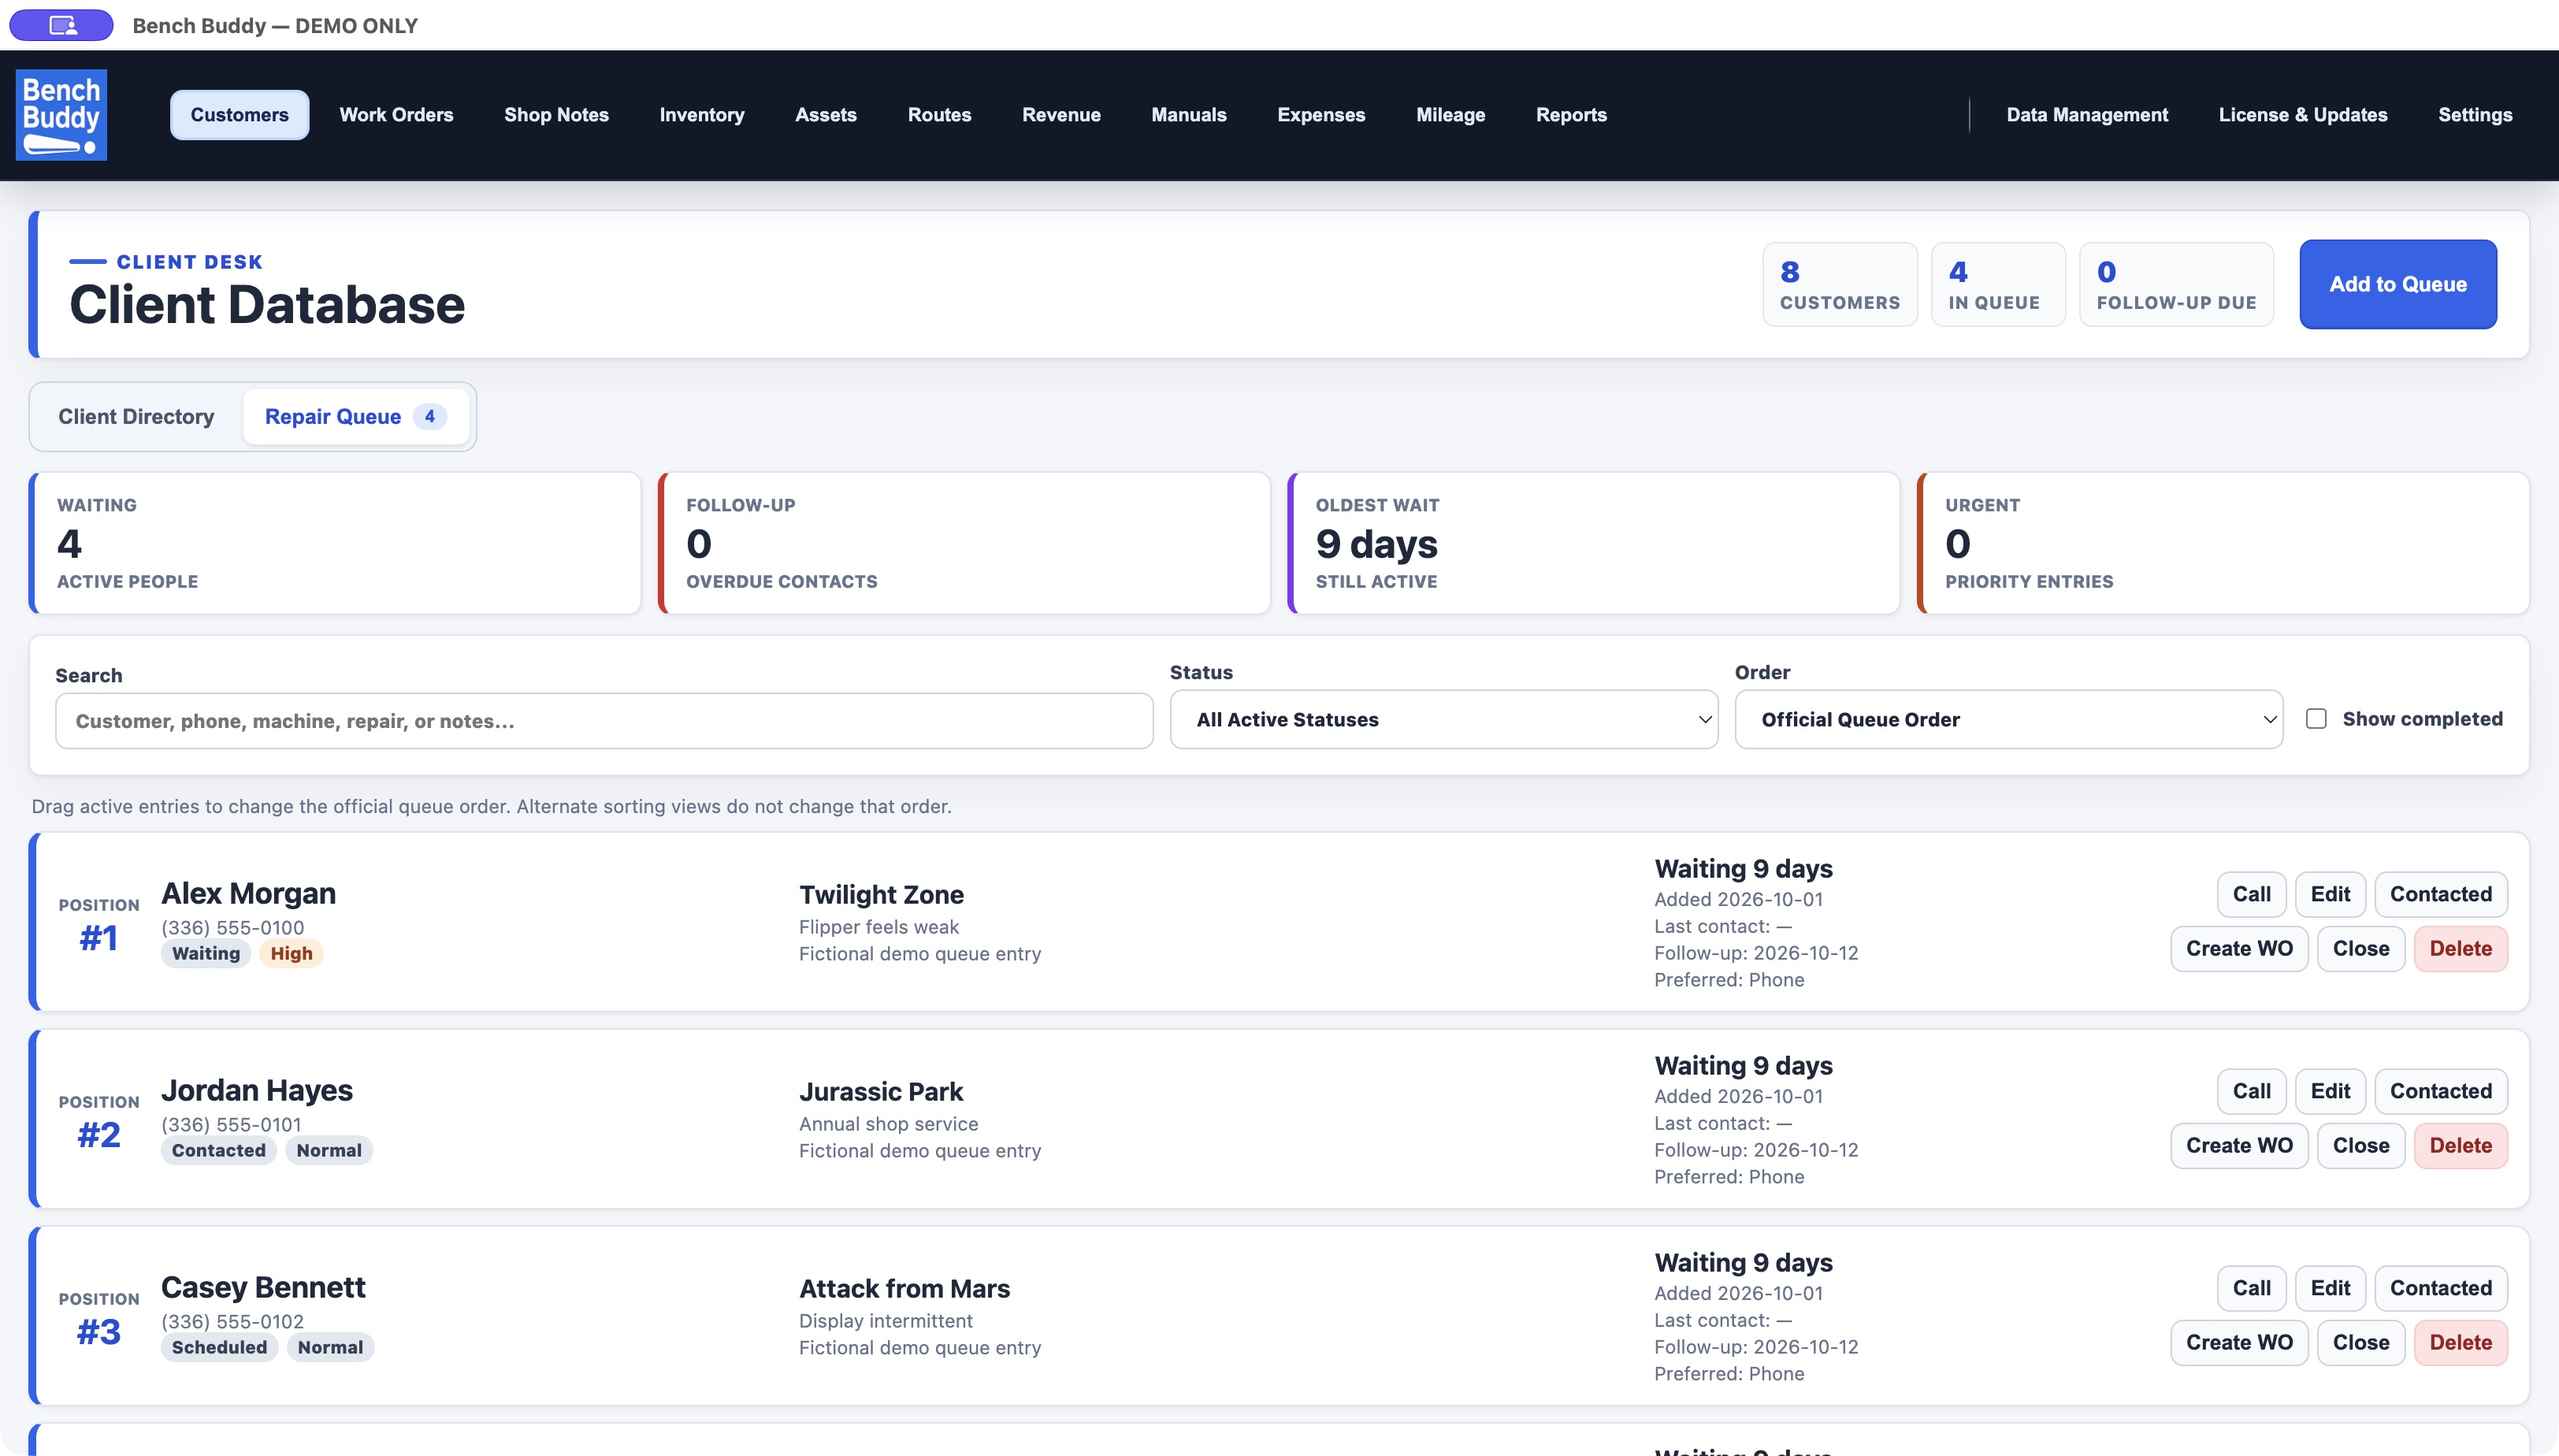
Task: Open the Reports page
Action: pyautogui.click(x=1571, y=115)
